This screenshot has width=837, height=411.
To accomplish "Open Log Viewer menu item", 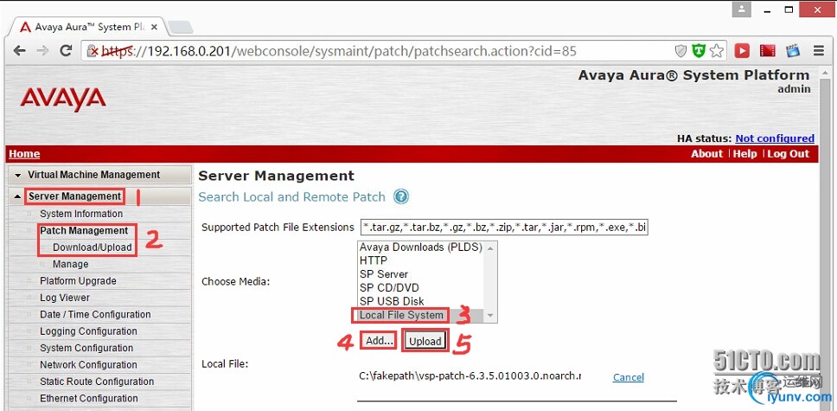I will click(65, 298).
